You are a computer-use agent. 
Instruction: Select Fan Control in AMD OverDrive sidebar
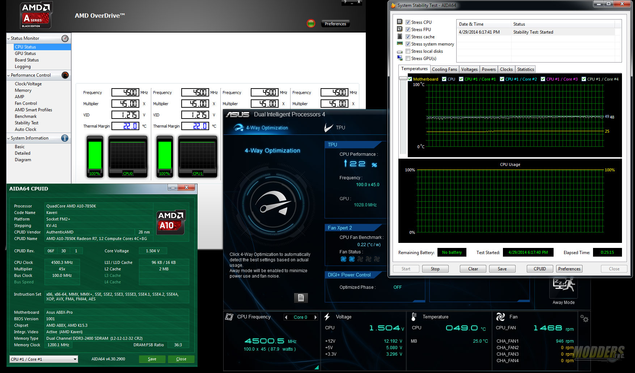pos(26,103)
